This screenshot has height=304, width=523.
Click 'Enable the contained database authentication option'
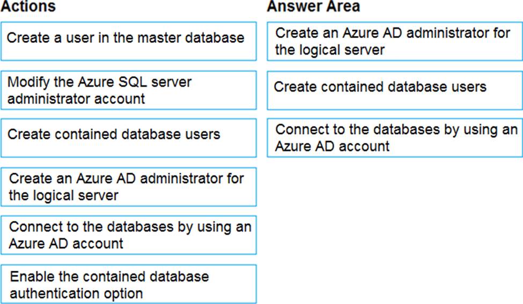(x=128, y=284)
